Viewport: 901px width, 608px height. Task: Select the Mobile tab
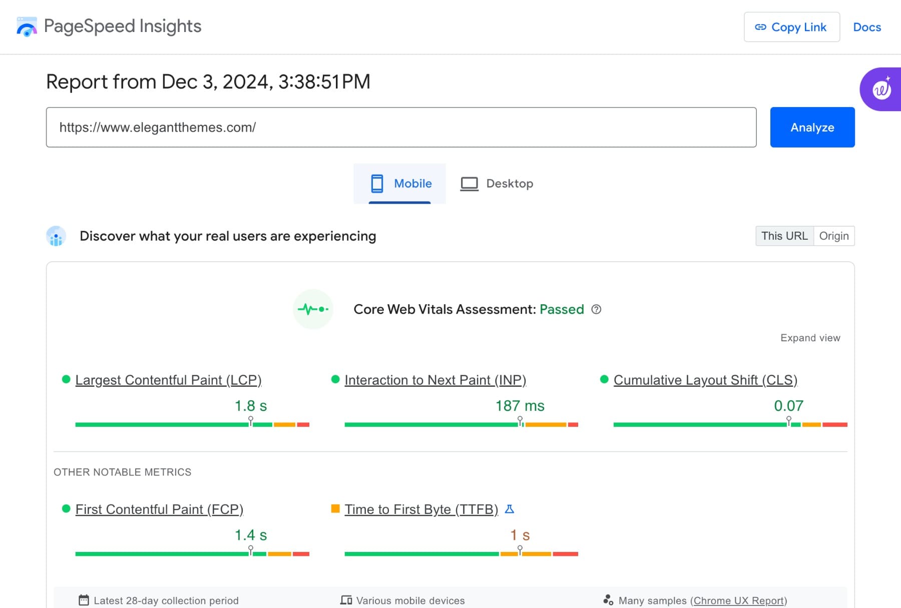(x=400, y=184)
